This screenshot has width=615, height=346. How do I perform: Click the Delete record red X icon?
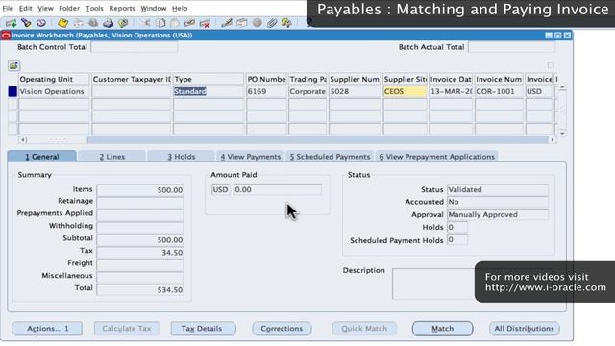coord(205,23)
